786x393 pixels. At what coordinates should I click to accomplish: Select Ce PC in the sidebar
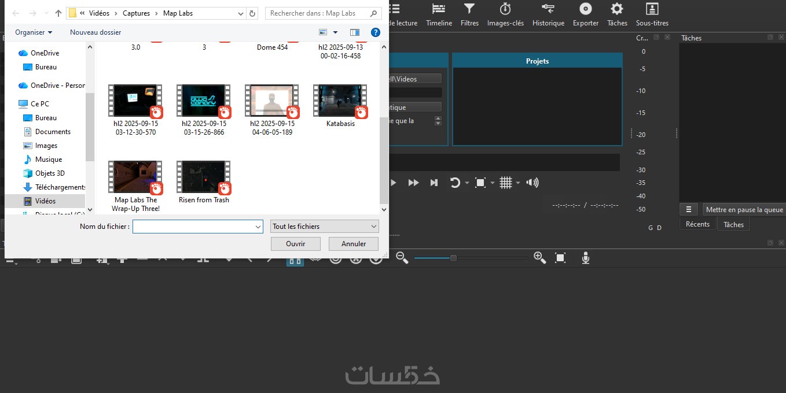coord(39,103)
